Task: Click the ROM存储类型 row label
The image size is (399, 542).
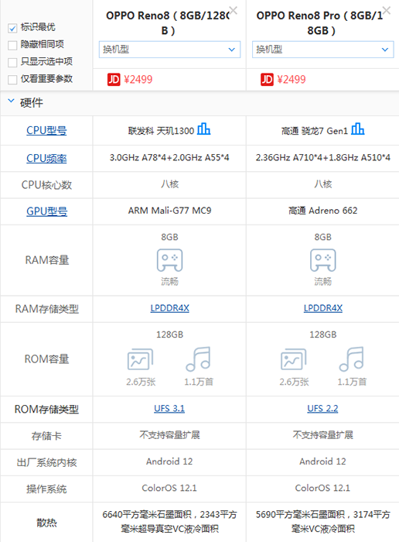Action: [x=46, y=410]
